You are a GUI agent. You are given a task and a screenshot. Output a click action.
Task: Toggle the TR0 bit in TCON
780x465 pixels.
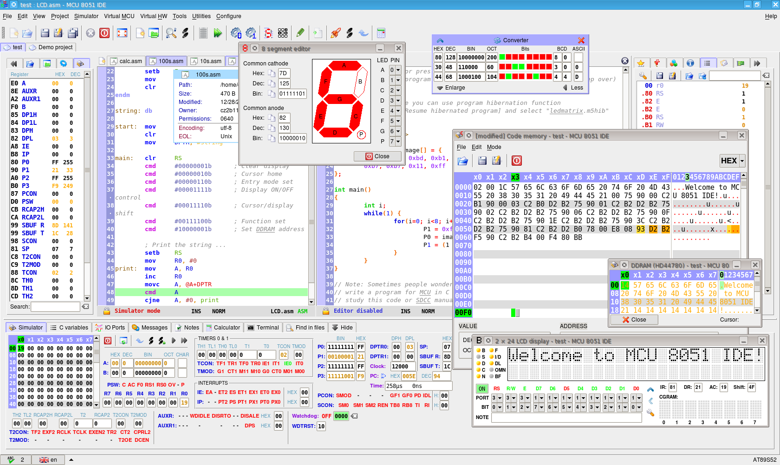pos(255,363)
